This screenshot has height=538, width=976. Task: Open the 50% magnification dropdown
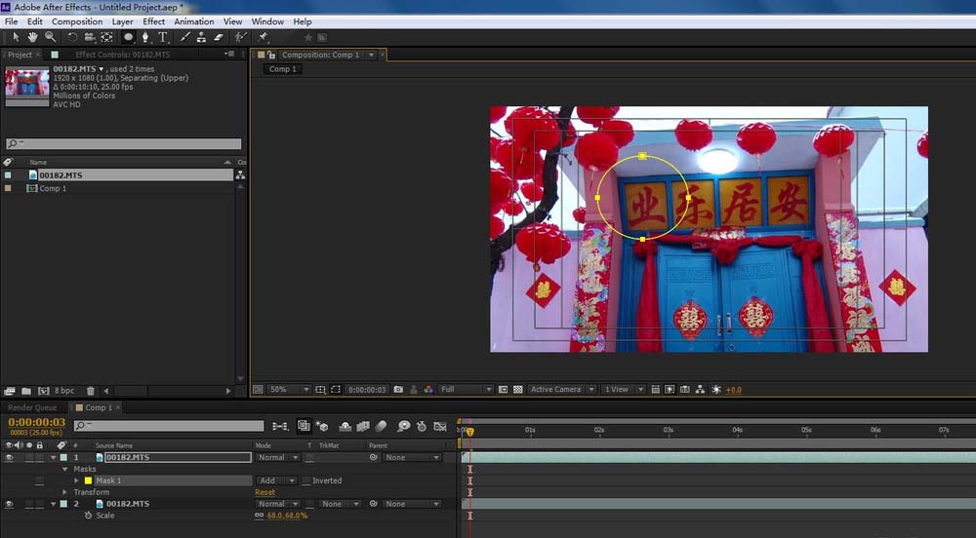tap(290, 390)
